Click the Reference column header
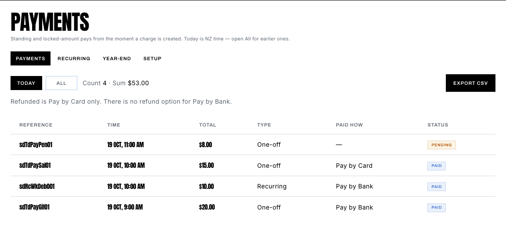Image resolution: width=506 pixels, height=228 pixels. pos(36,125)
